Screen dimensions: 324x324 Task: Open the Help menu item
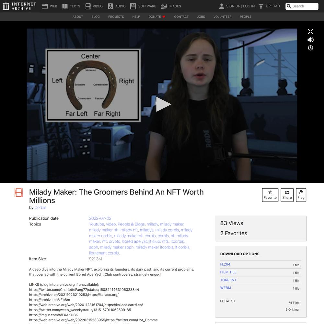point(136,17)
